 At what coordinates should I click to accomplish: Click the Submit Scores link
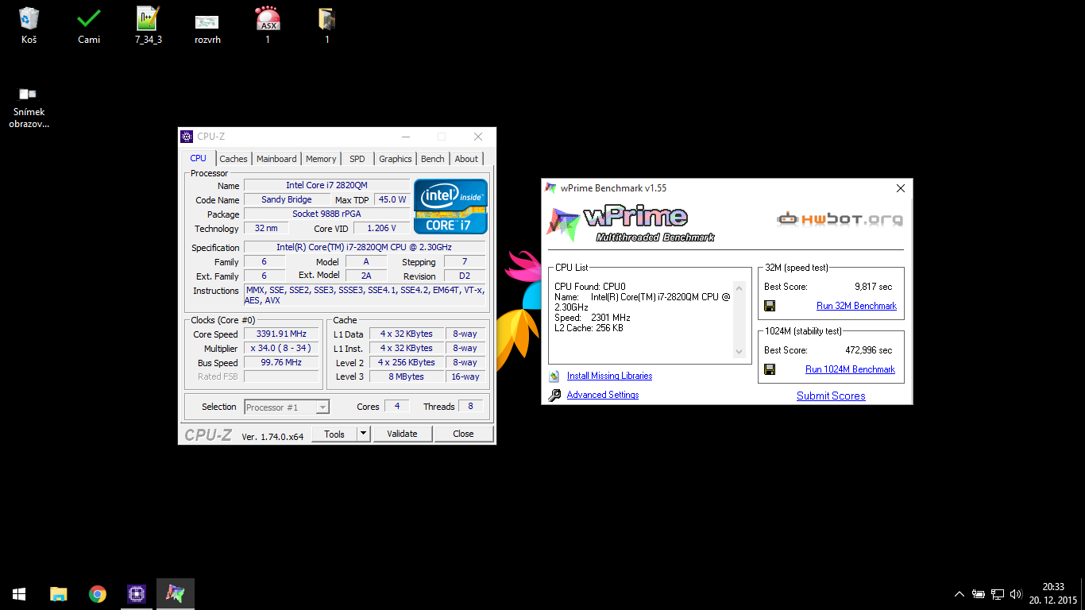click(831, 396)
